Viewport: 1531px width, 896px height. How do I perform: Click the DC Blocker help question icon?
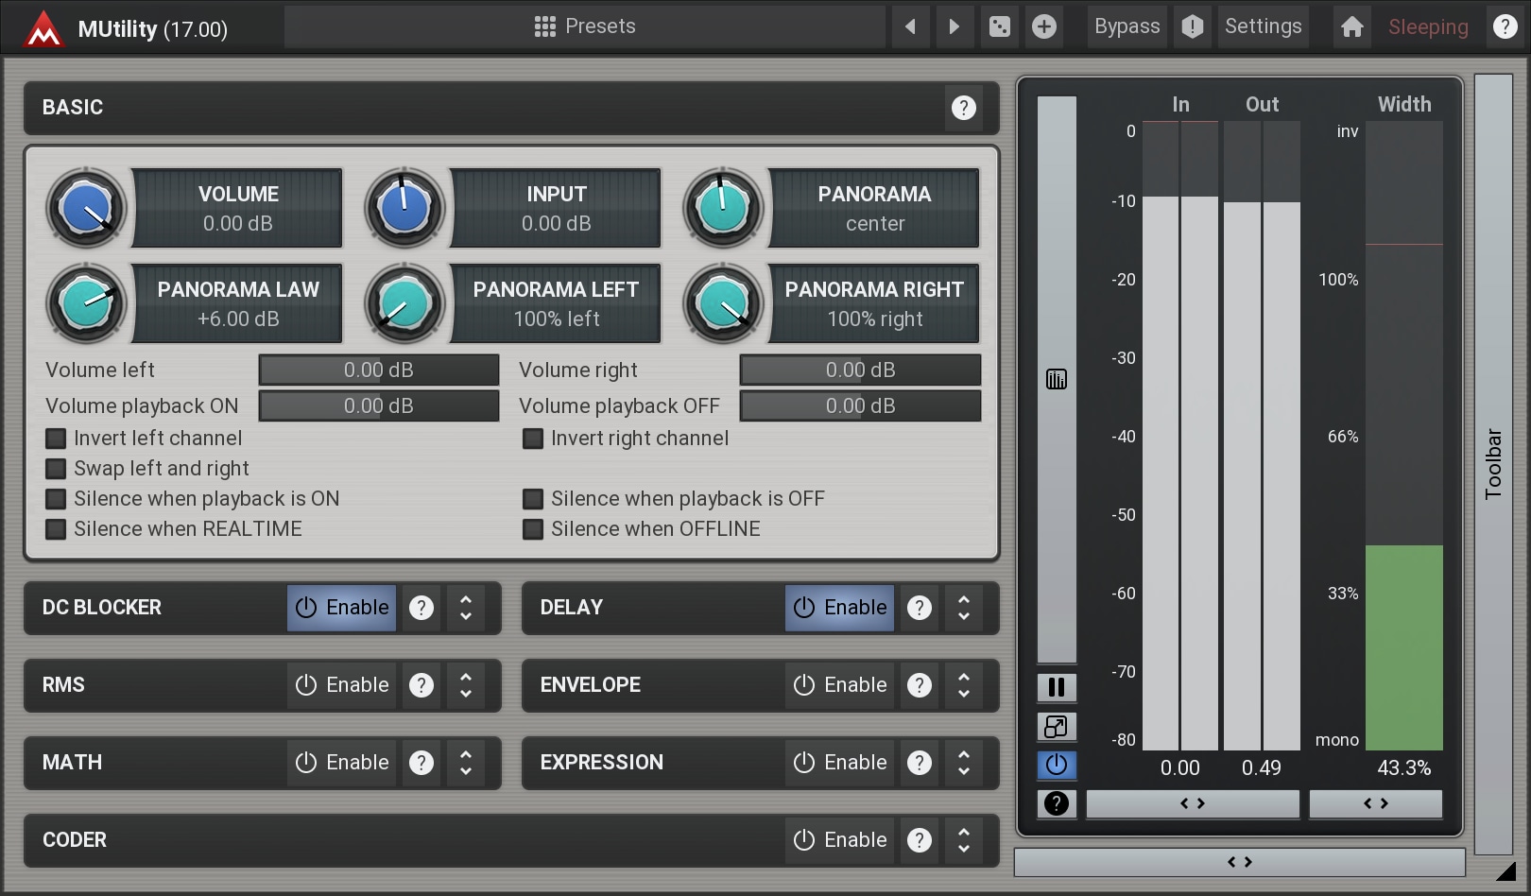click(421, 608)
